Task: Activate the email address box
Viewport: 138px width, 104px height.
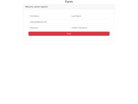Action: pos(69,22)
